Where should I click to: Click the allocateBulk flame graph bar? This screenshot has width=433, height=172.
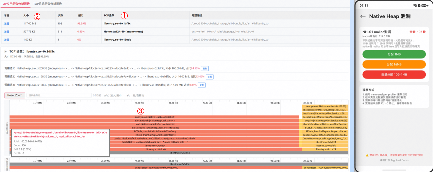155,128
